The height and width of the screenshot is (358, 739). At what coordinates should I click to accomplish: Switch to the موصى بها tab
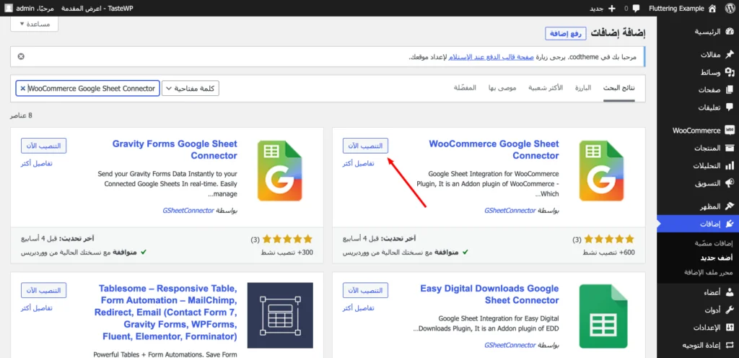[501, 88]
